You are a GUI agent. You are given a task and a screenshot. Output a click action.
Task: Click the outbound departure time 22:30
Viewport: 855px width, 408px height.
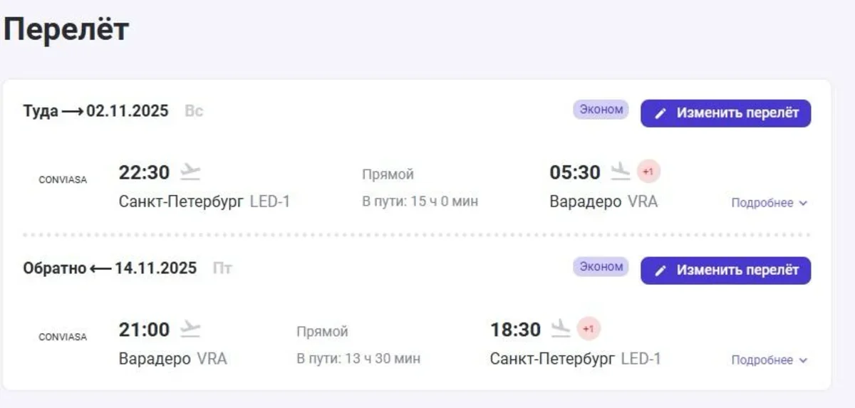point(144,172)
